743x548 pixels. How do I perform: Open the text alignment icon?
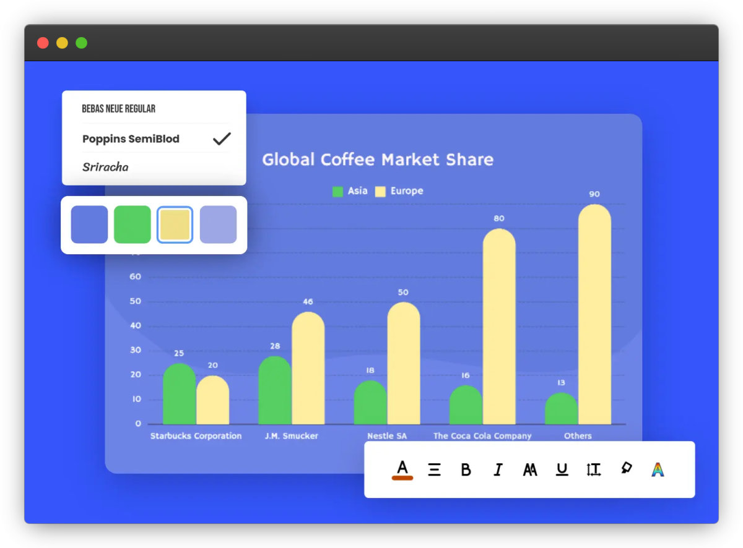tap(435, 470)
